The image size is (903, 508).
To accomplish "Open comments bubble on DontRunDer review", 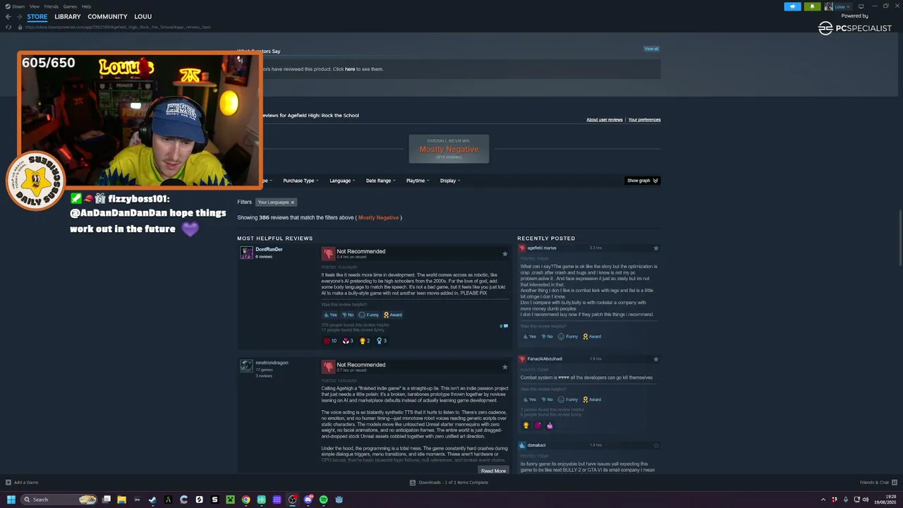I will pos(504,326).
